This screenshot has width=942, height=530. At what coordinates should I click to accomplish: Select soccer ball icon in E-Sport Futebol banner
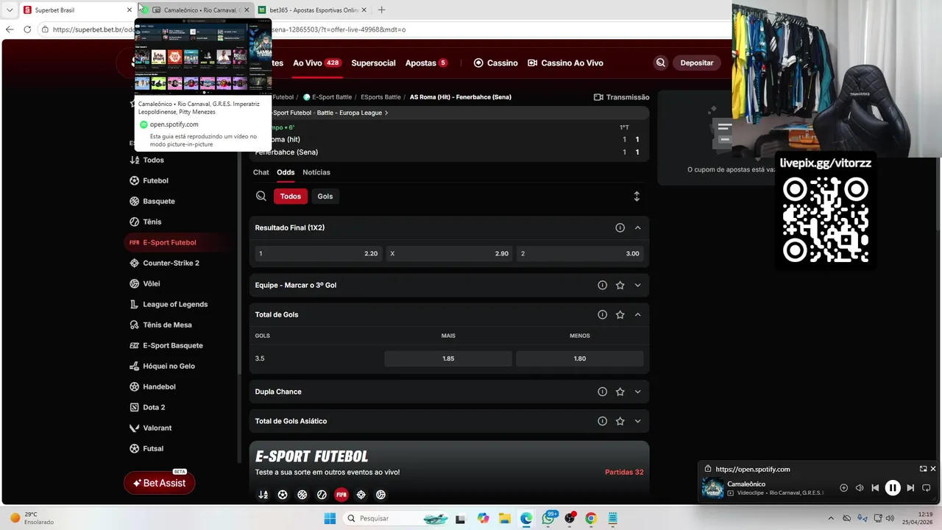tap(283, 495)
